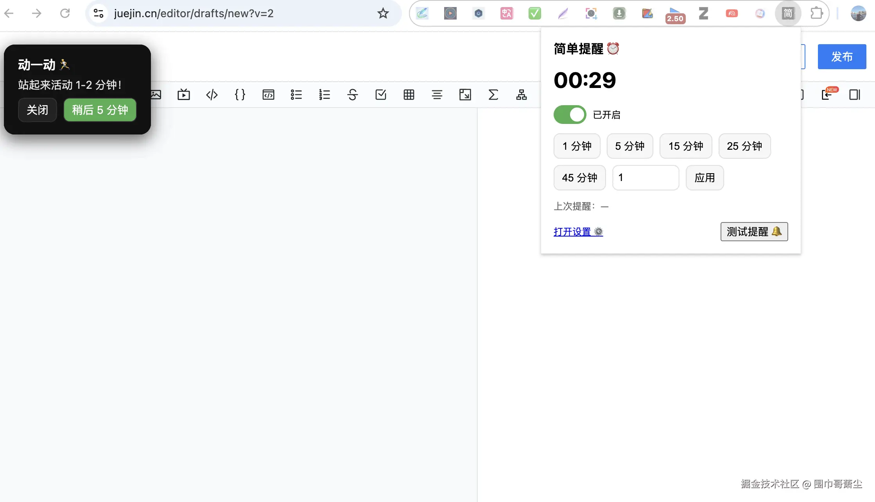Image resolution: width=875 pixels, height=502 pixels.
Task: Insert a math formula
Action: [x=493, y=95]
